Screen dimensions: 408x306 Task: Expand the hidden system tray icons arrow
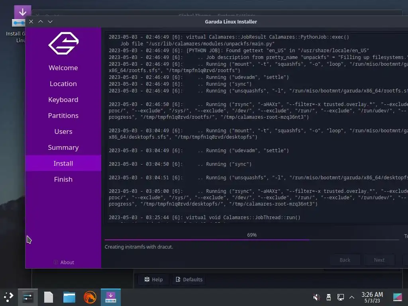pyautogui.click(x=352, y=297)
